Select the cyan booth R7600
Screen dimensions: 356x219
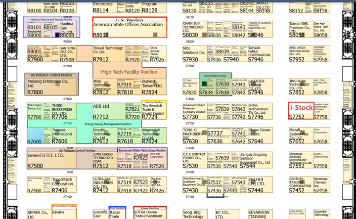coord(35,135)
